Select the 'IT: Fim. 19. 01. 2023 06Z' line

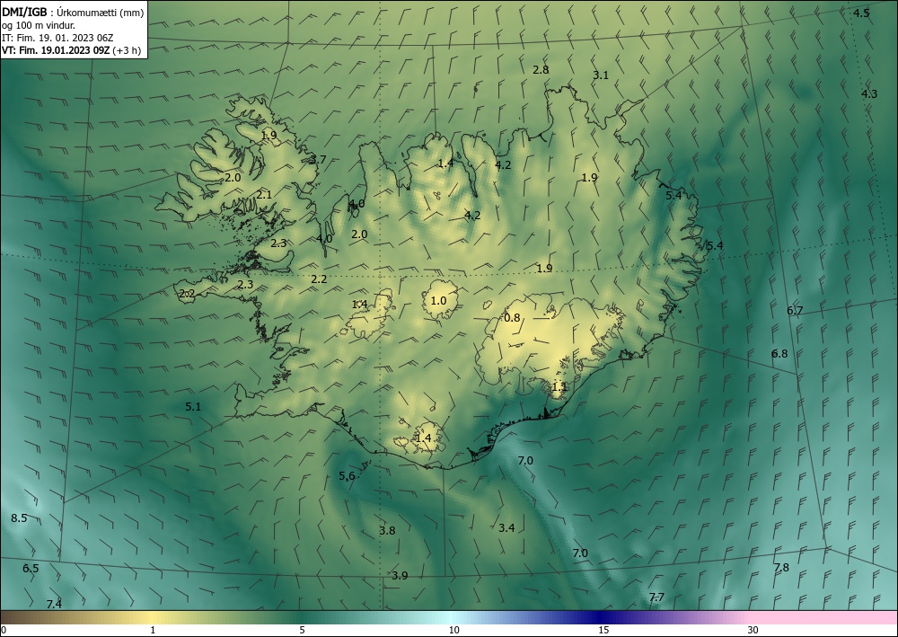click(x=57, y=38)
